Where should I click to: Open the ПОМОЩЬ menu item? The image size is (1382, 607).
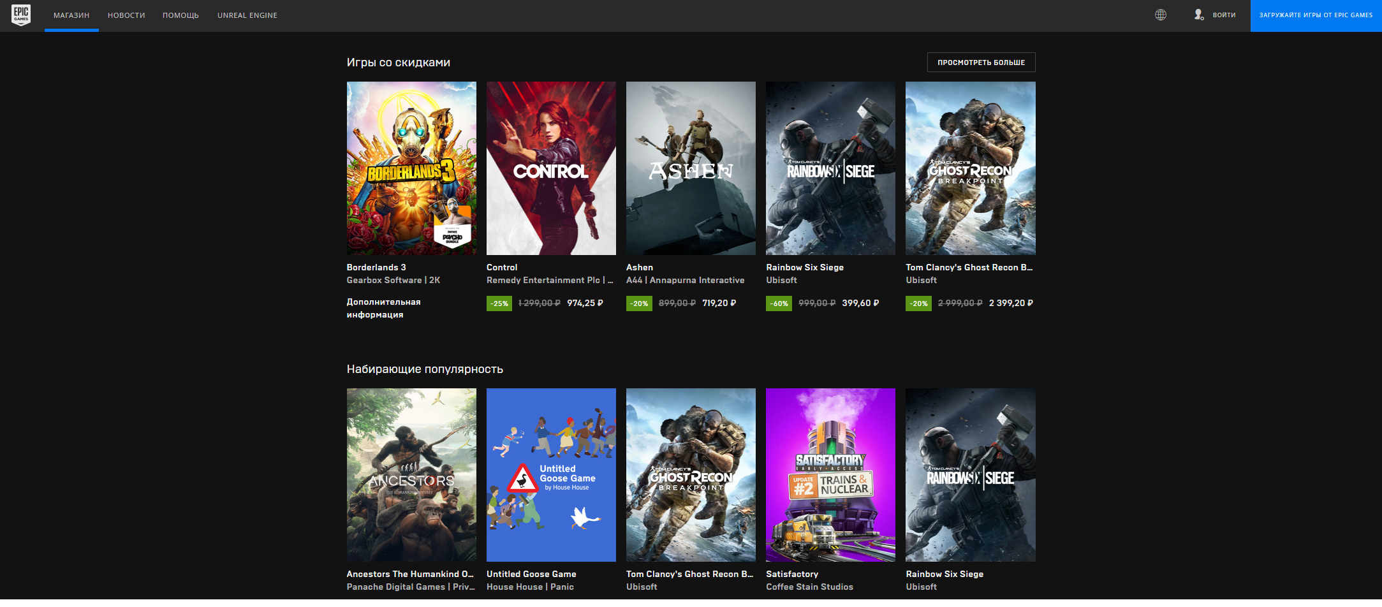[180, 15]
